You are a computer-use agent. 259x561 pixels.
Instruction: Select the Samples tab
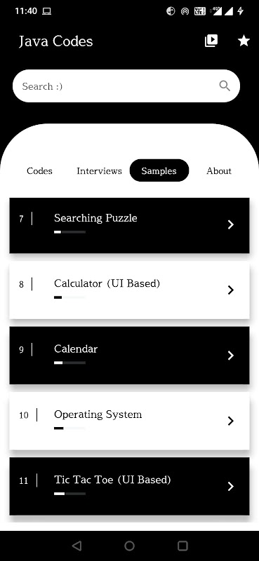click(x=159, y=170)
